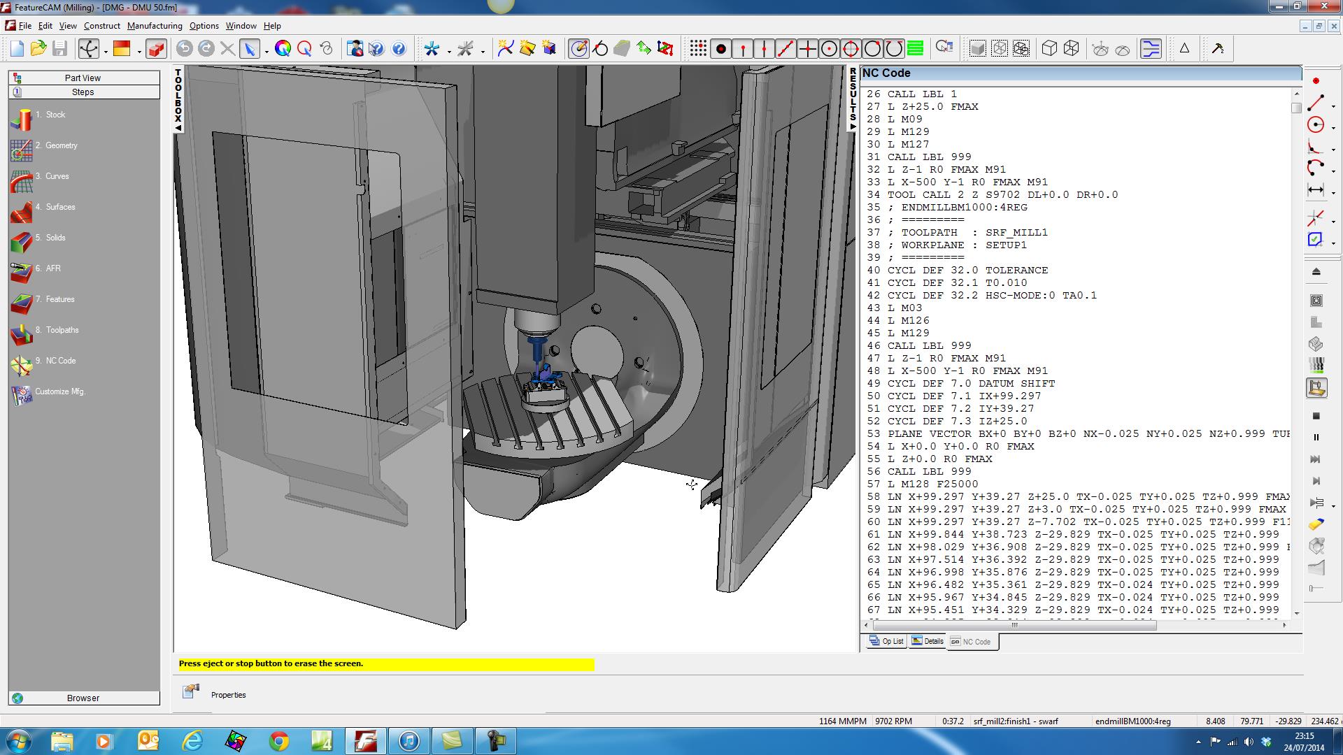Stop the simulation with the stop button

tap(1316, 416)
